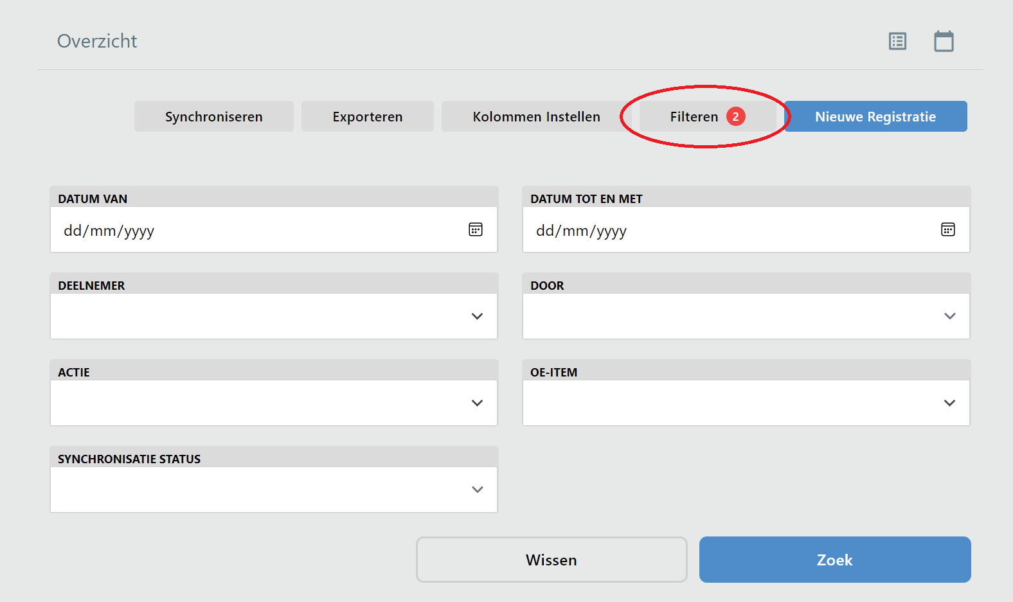Open Kolommen Instellen

click(536, 117)
